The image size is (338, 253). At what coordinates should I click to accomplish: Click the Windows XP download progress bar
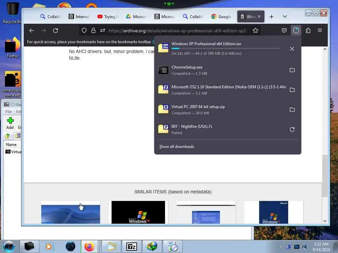point(225,49)
